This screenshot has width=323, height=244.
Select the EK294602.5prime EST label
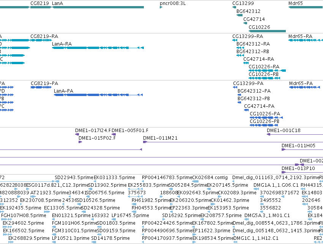23,223
